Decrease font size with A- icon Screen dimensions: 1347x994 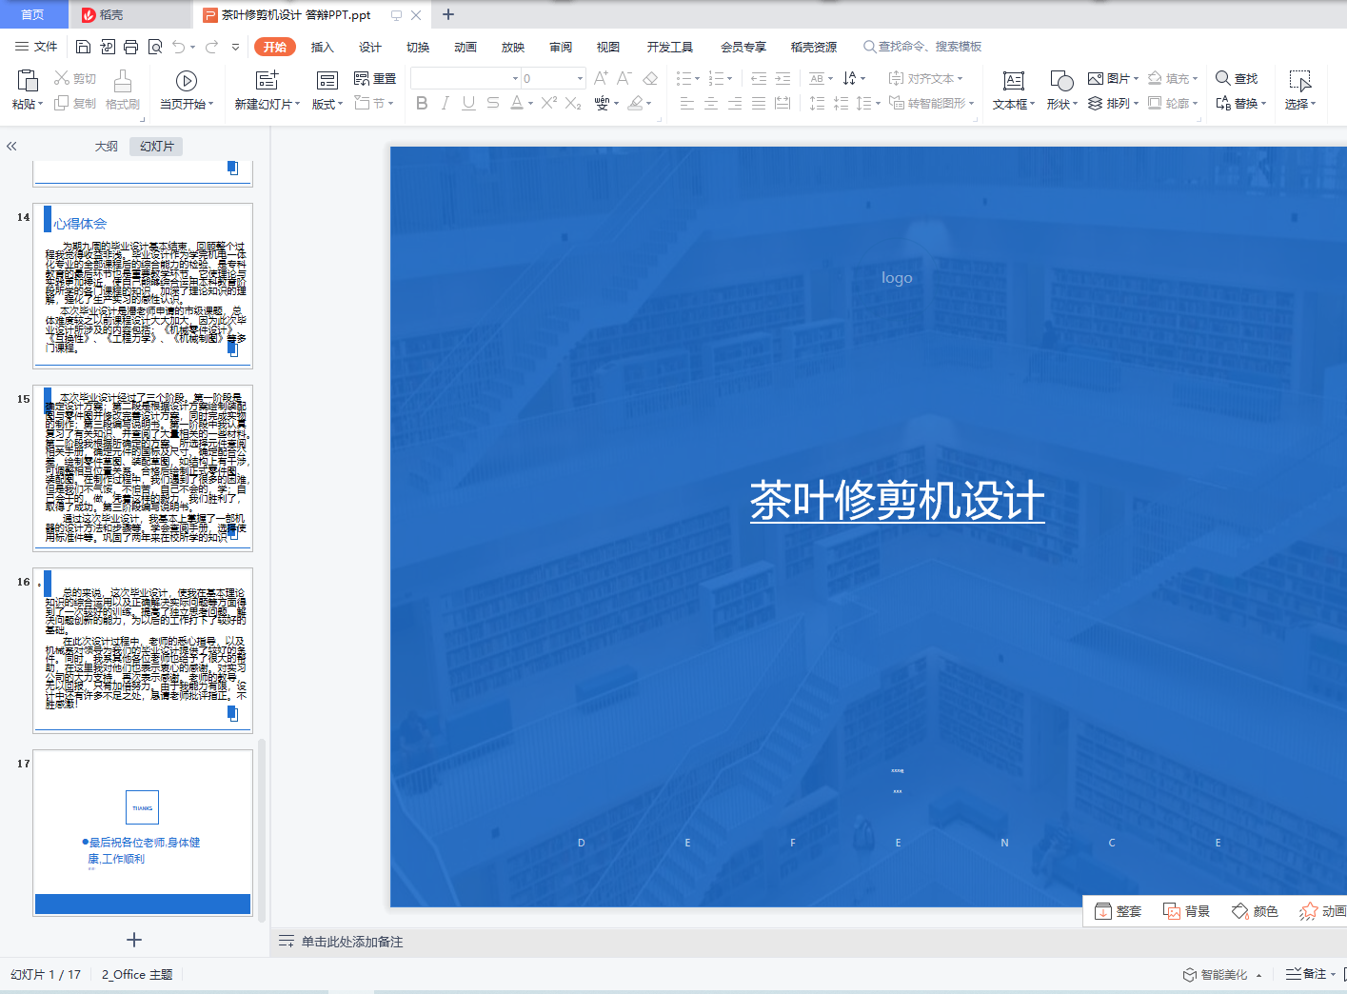point(624,78)
